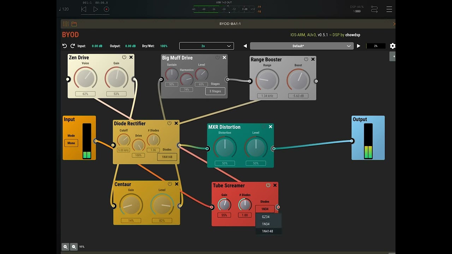Open Big Muff 3 Stages selector

pos(215,91)
